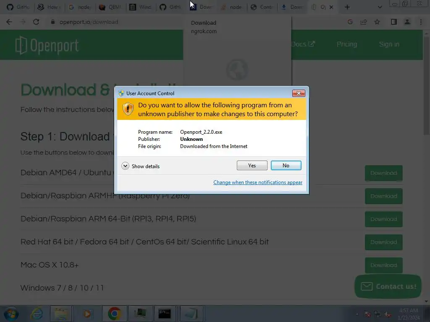Toggle Chrome side panel icon
Image resolution: width=430 pixels, height=322 pixels.
pos(394,22)
